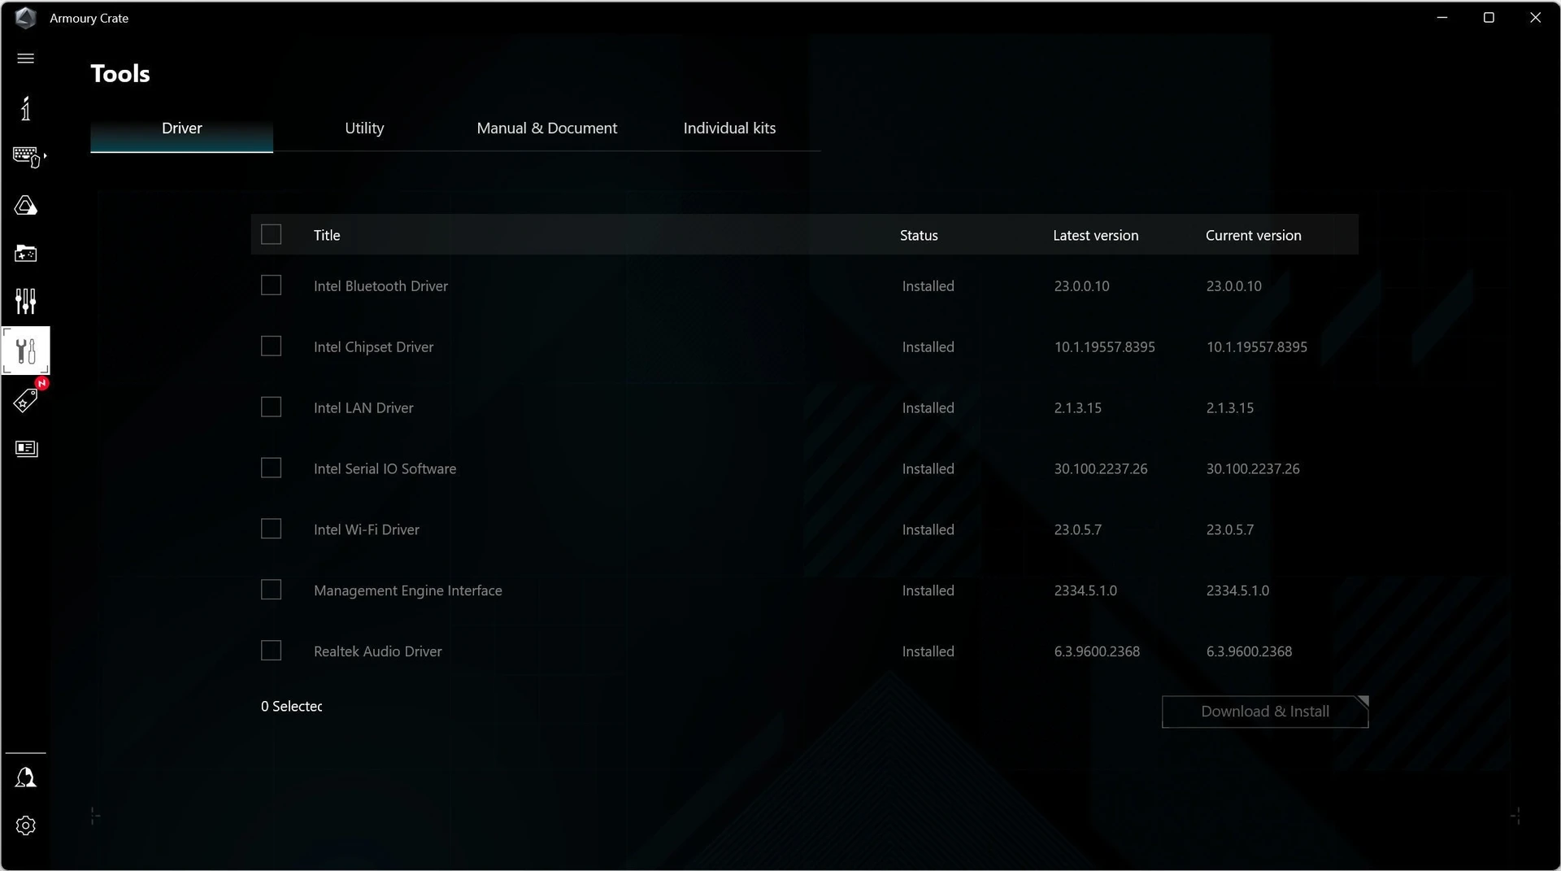Click latest version 10.1.19557.8395 of Chipset Driver
The image size is (1561, 871).
1104,347
